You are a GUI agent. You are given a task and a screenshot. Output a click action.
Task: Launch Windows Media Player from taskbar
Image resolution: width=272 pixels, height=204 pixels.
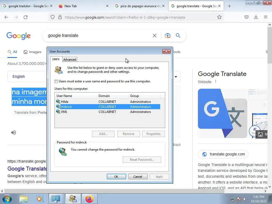tap(39, 199)
